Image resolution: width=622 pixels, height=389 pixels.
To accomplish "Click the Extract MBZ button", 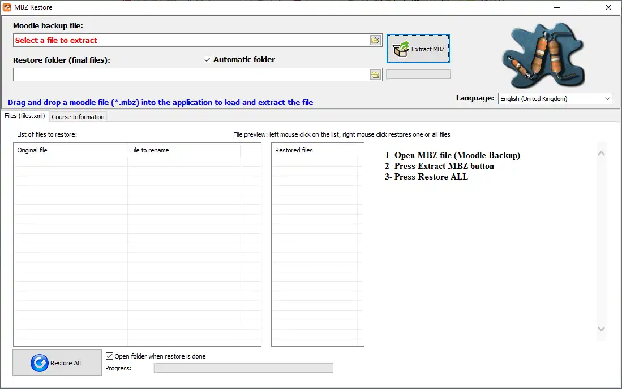I will tap(418, 49).
